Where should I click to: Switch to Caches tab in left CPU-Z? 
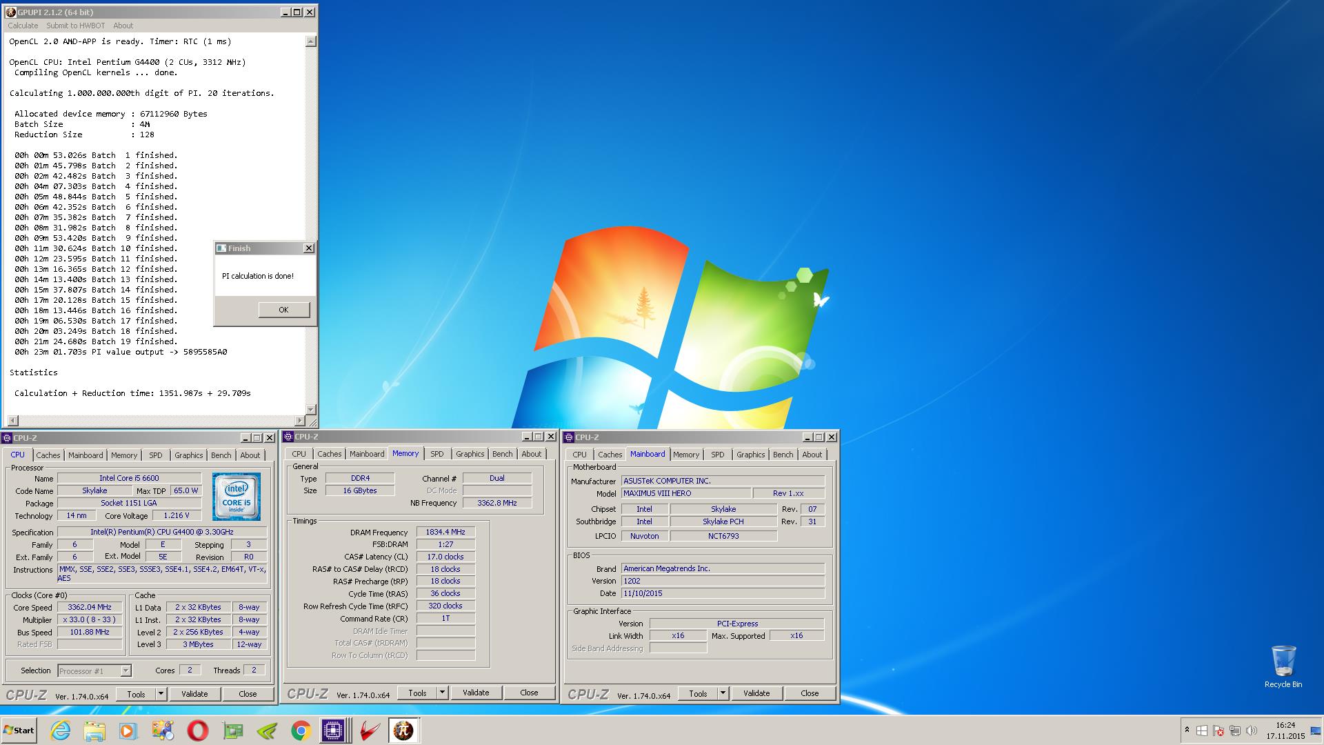pyautogui.click(x=48, y=455)
